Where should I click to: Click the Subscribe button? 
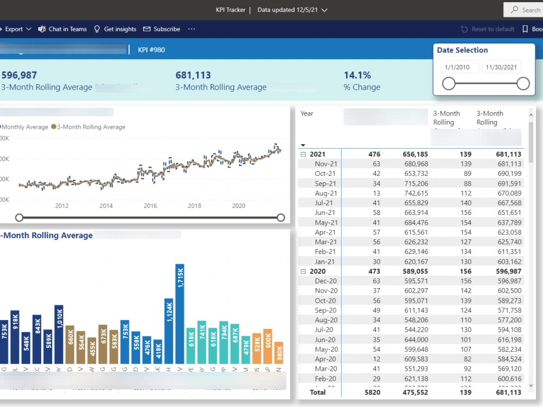tap(161, 29)
